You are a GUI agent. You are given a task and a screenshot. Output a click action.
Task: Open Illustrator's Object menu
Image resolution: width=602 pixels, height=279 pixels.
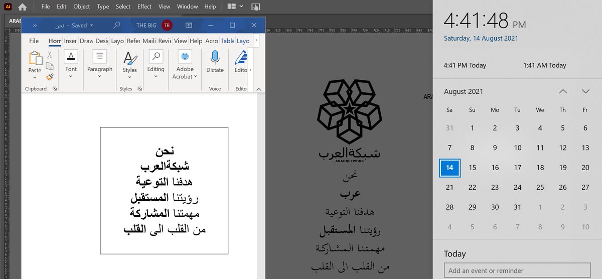(82, 7)
